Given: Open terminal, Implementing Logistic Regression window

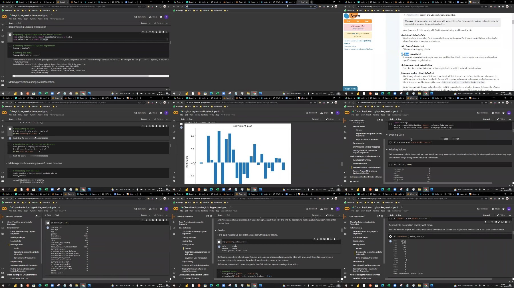Looking at the screenshot, I should [x=3, y=85].
